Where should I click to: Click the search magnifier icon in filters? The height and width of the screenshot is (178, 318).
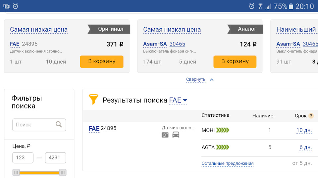click(59, 124)
